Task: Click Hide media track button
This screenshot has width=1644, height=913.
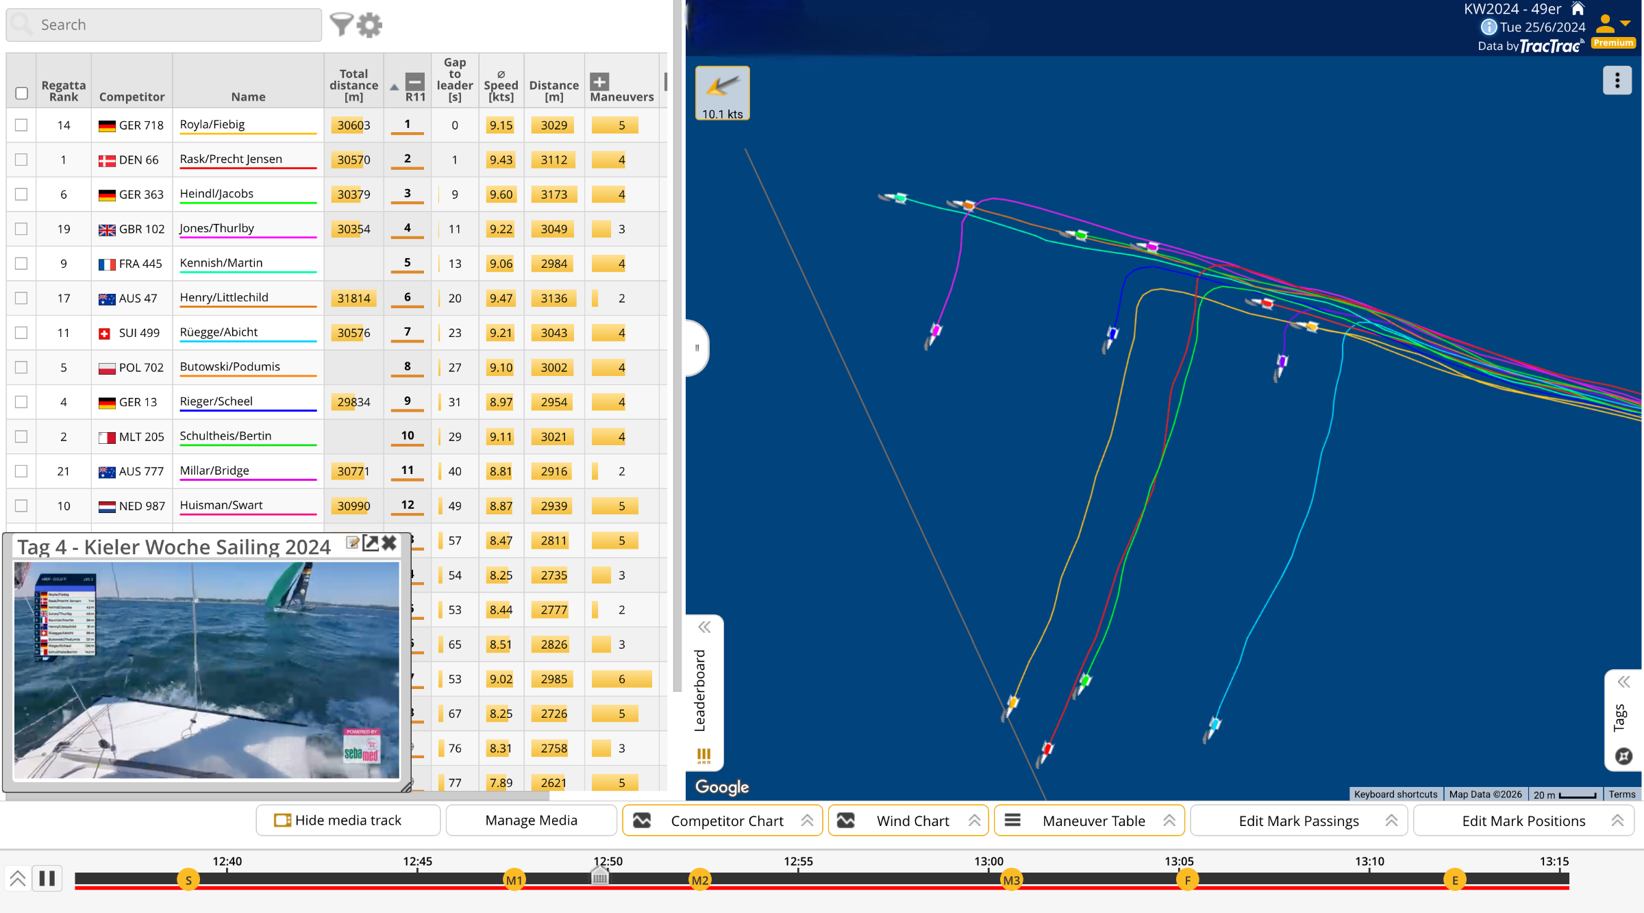Action: pyautogui.click(x=348, y=821)
